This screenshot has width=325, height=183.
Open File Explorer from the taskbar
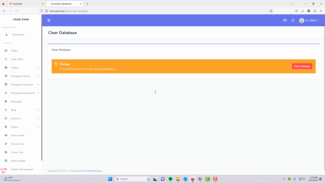[178, 179]
